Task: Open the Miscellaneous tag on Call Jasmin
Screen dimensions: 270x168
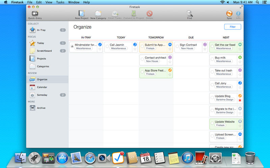Action: click(119, 48)
